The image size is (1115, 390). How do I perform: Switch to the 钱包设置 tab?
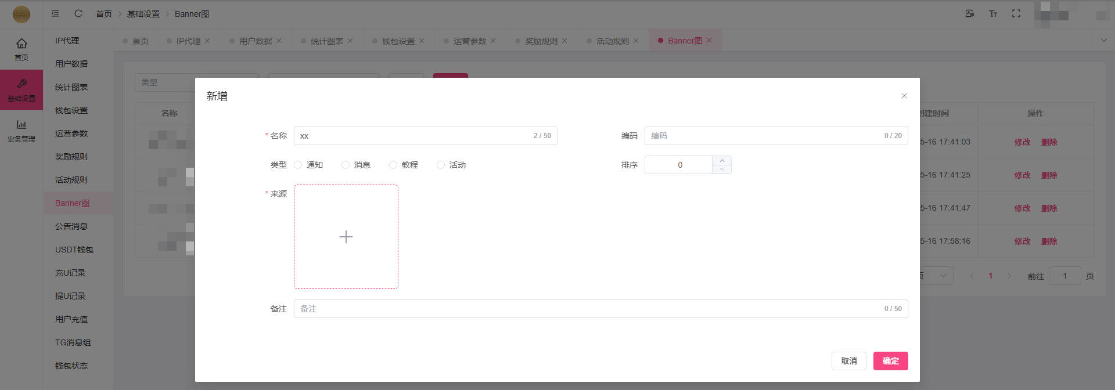398,41
